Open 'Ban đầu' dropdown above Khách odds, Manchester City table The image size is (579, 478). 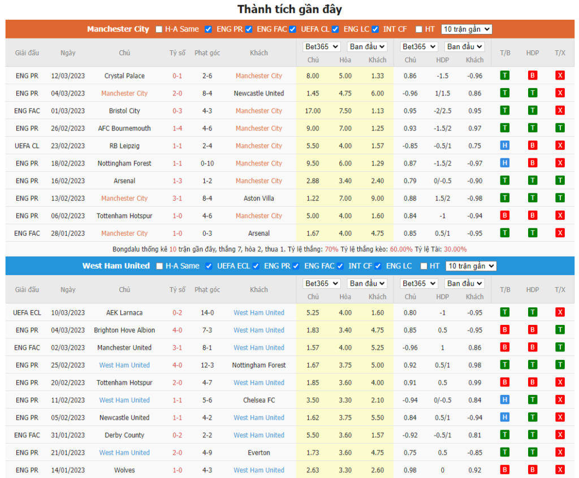(367, 47)
